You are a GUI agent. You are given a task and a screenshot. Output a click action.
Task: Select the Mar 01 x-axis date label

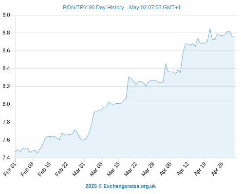[79, 169]
